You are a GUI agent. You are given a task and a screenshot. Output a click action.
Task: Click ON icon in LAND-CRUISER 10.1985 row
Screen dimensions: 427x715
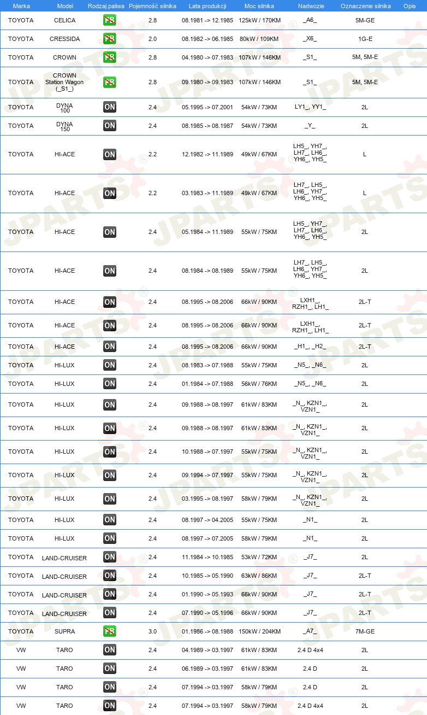click(x=110, y=576)
